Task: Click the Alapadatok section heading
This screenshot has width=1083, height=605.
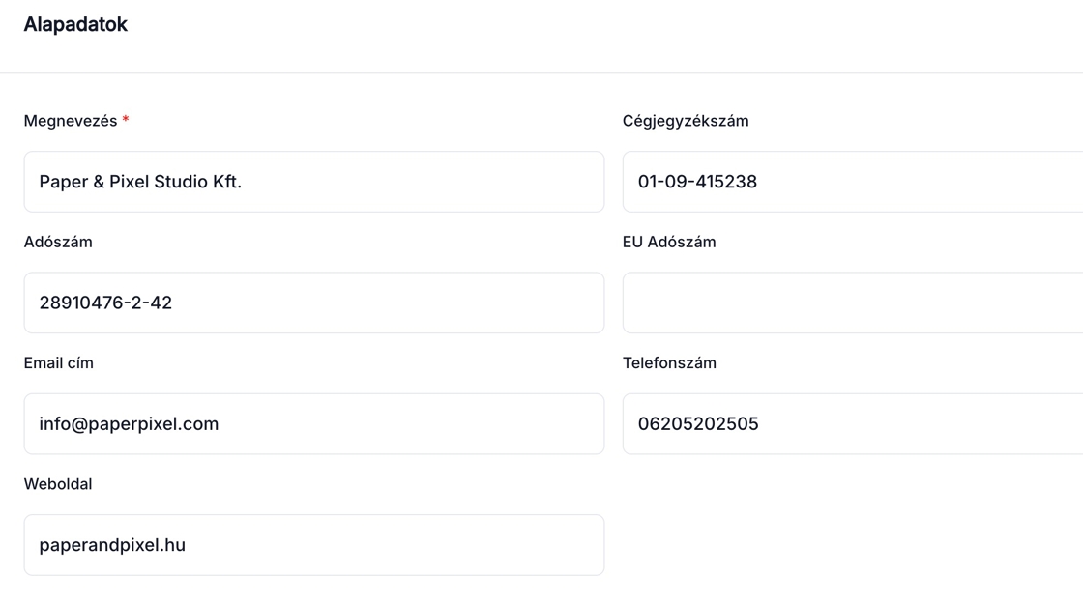Action: [x=75, y=24]
